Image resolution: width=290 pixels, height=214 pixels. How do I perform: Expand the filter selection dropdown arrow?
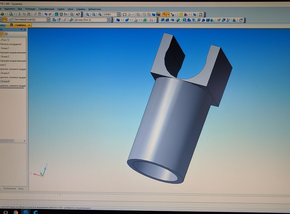click(x=168, y=14)
